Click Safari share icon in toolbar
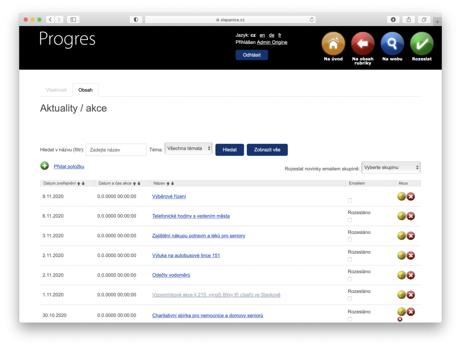Viewport: 461px width, 348px height. pos(409,20)
